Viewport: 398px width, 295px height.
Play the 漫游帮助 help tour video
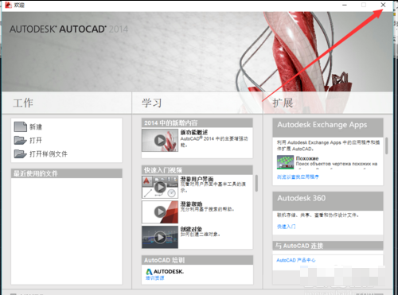pos(160,212)
